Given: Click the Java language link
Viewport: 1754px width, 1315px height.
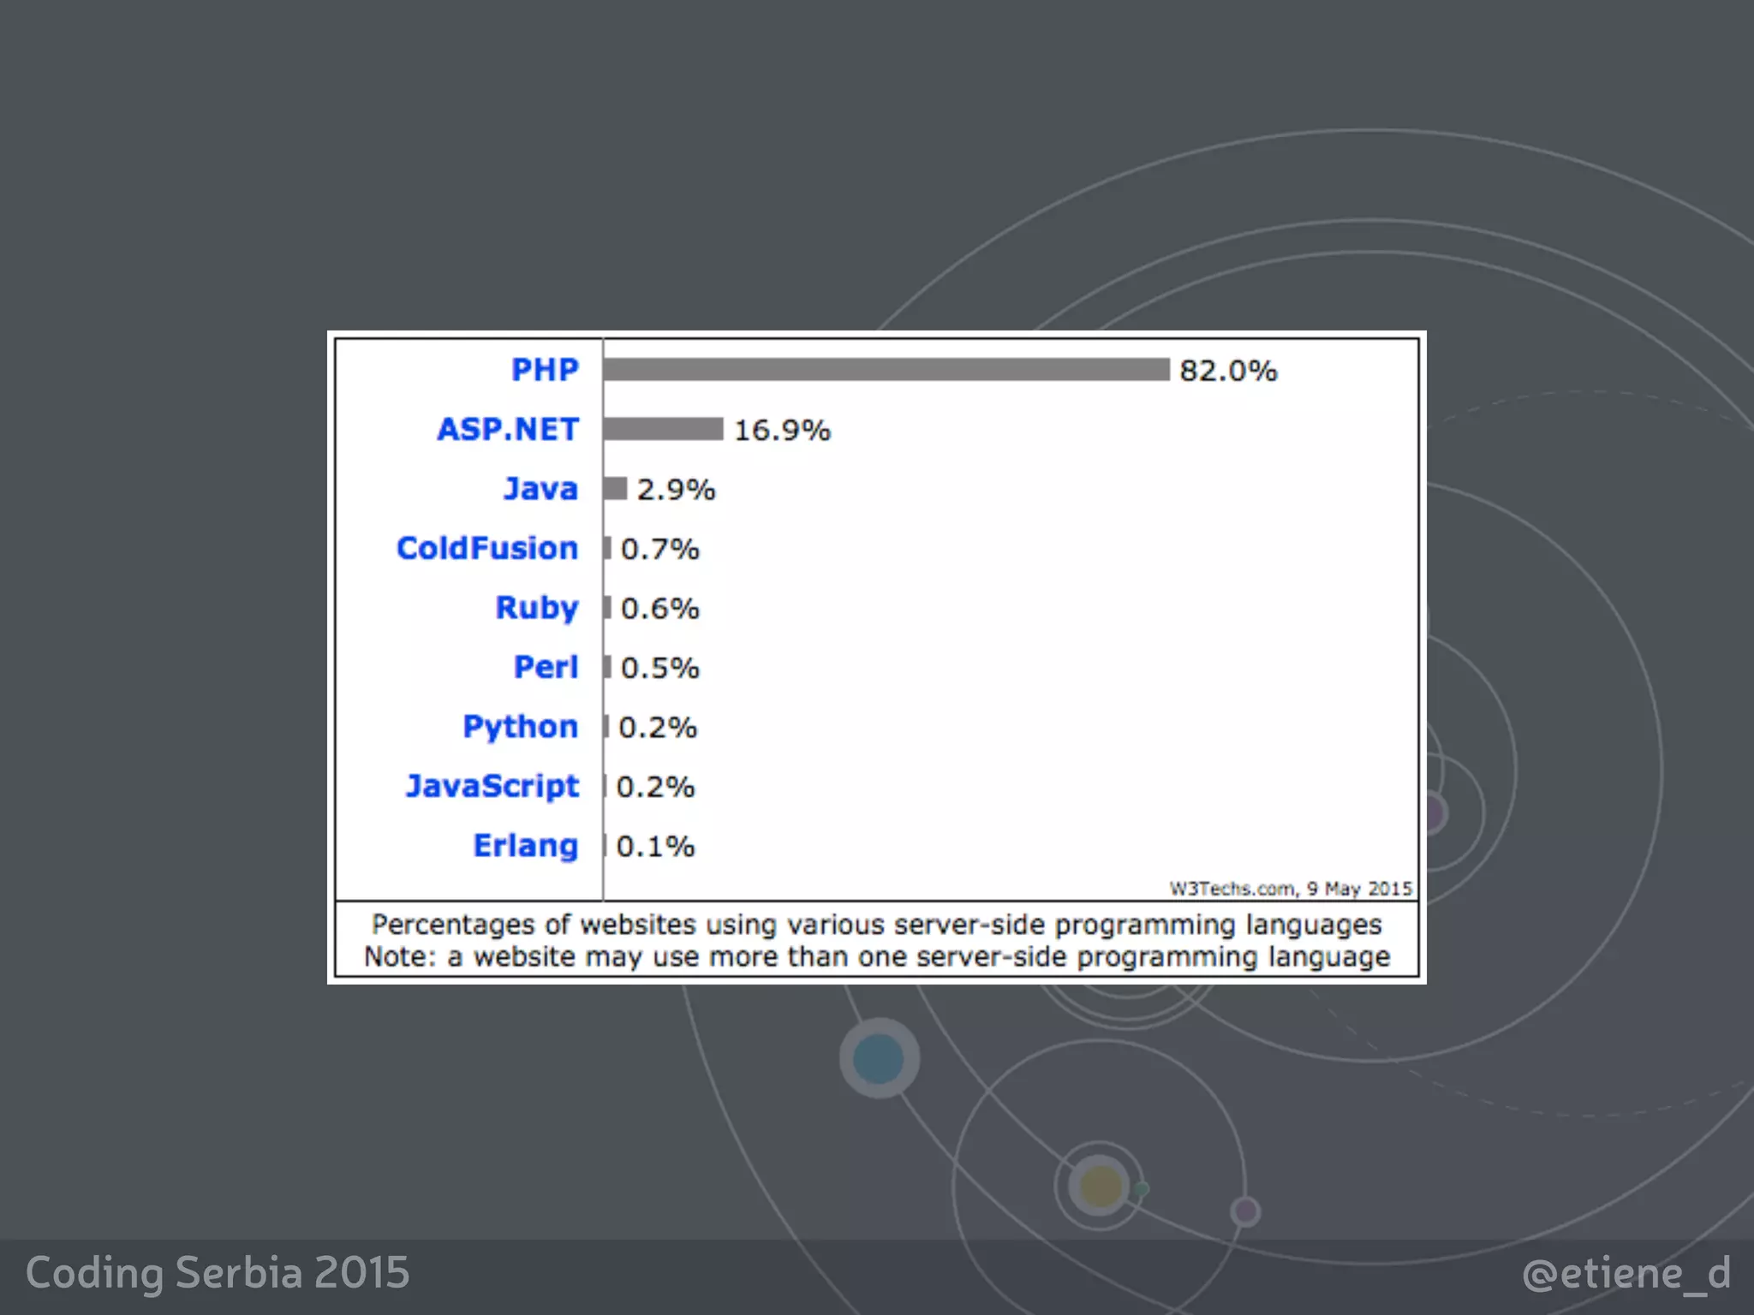Looking at the screenshot, I should pyautogui.click(x=540, y=489).
